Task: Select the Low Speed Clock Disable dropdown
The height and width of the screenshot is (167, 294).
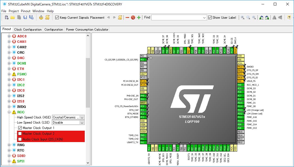Action: (82, 123)
